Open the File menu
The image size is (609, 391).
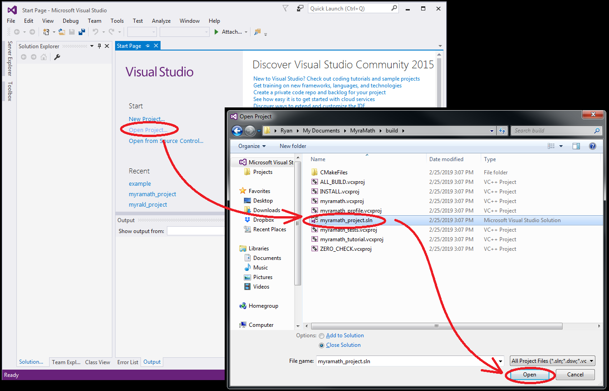tap(11, 21)
